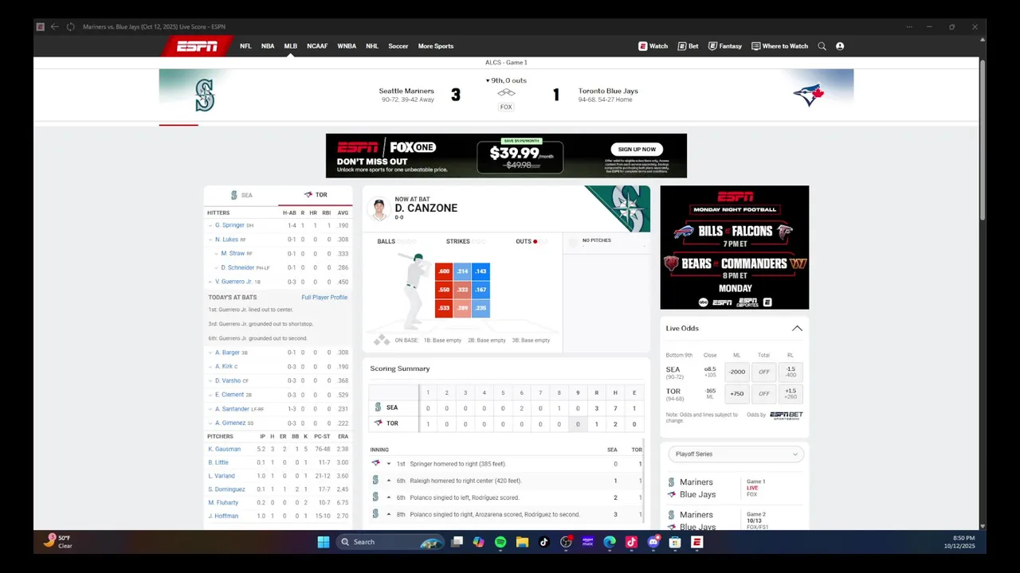This screenshot has width=1020, height=573.
Task: Click D. Canzone's player headshot
Action: pos(379,209)
